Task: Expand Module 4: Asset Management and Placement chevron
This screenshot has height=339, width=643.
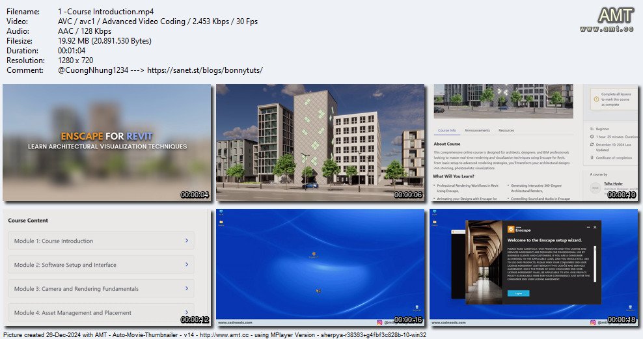Action: tap(187, 312)
